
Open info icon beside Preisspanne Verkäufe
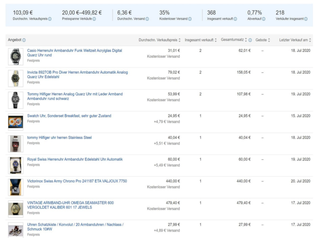[94, 19]
